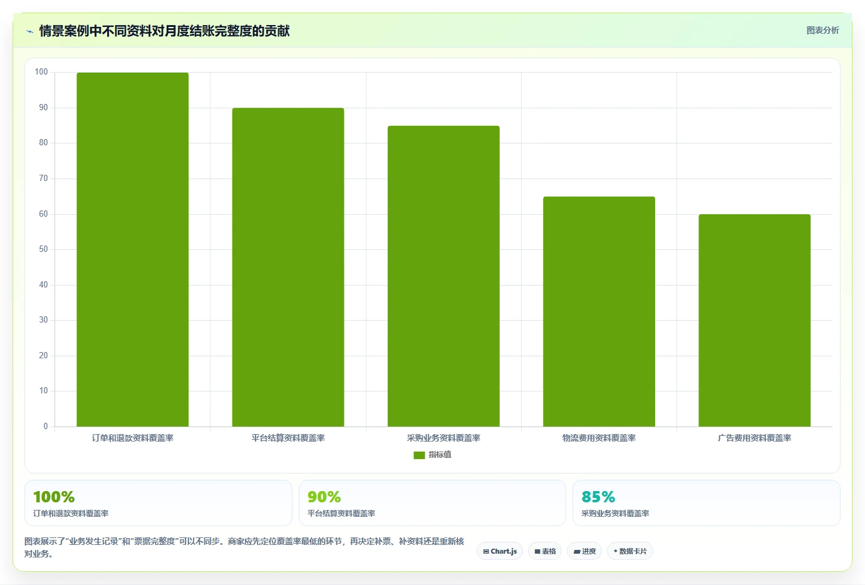Select the 进度 chip
This screenshot has height=585, width=865.
(584, 551)
